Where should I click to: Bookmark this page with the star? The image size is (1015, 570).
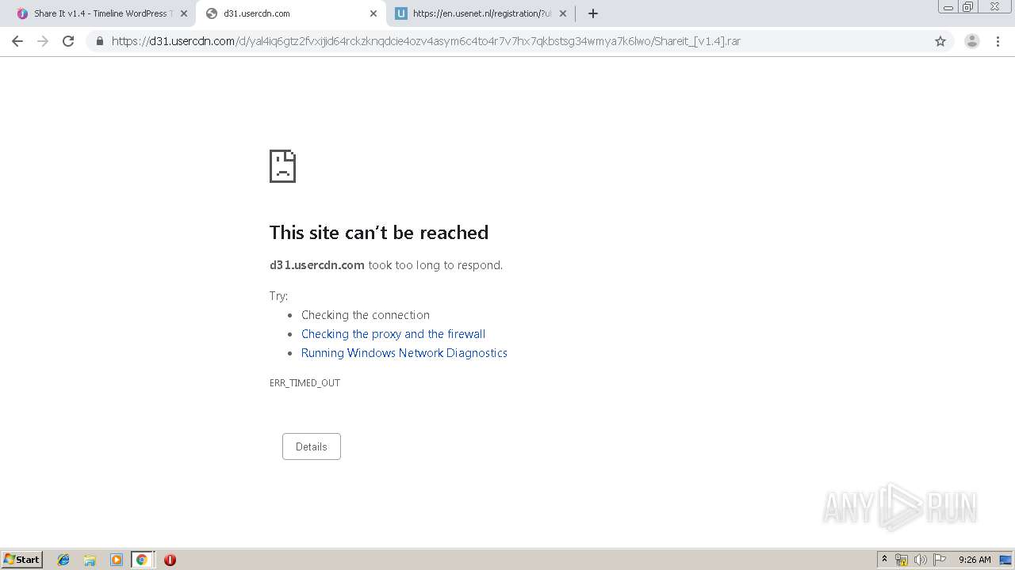click(940, 41)
